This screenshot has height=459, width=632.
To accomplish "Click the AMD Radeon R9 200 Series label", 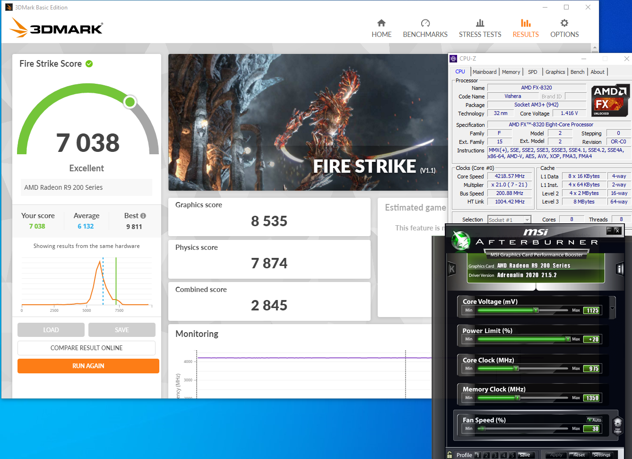I will [x=63, y=187].
